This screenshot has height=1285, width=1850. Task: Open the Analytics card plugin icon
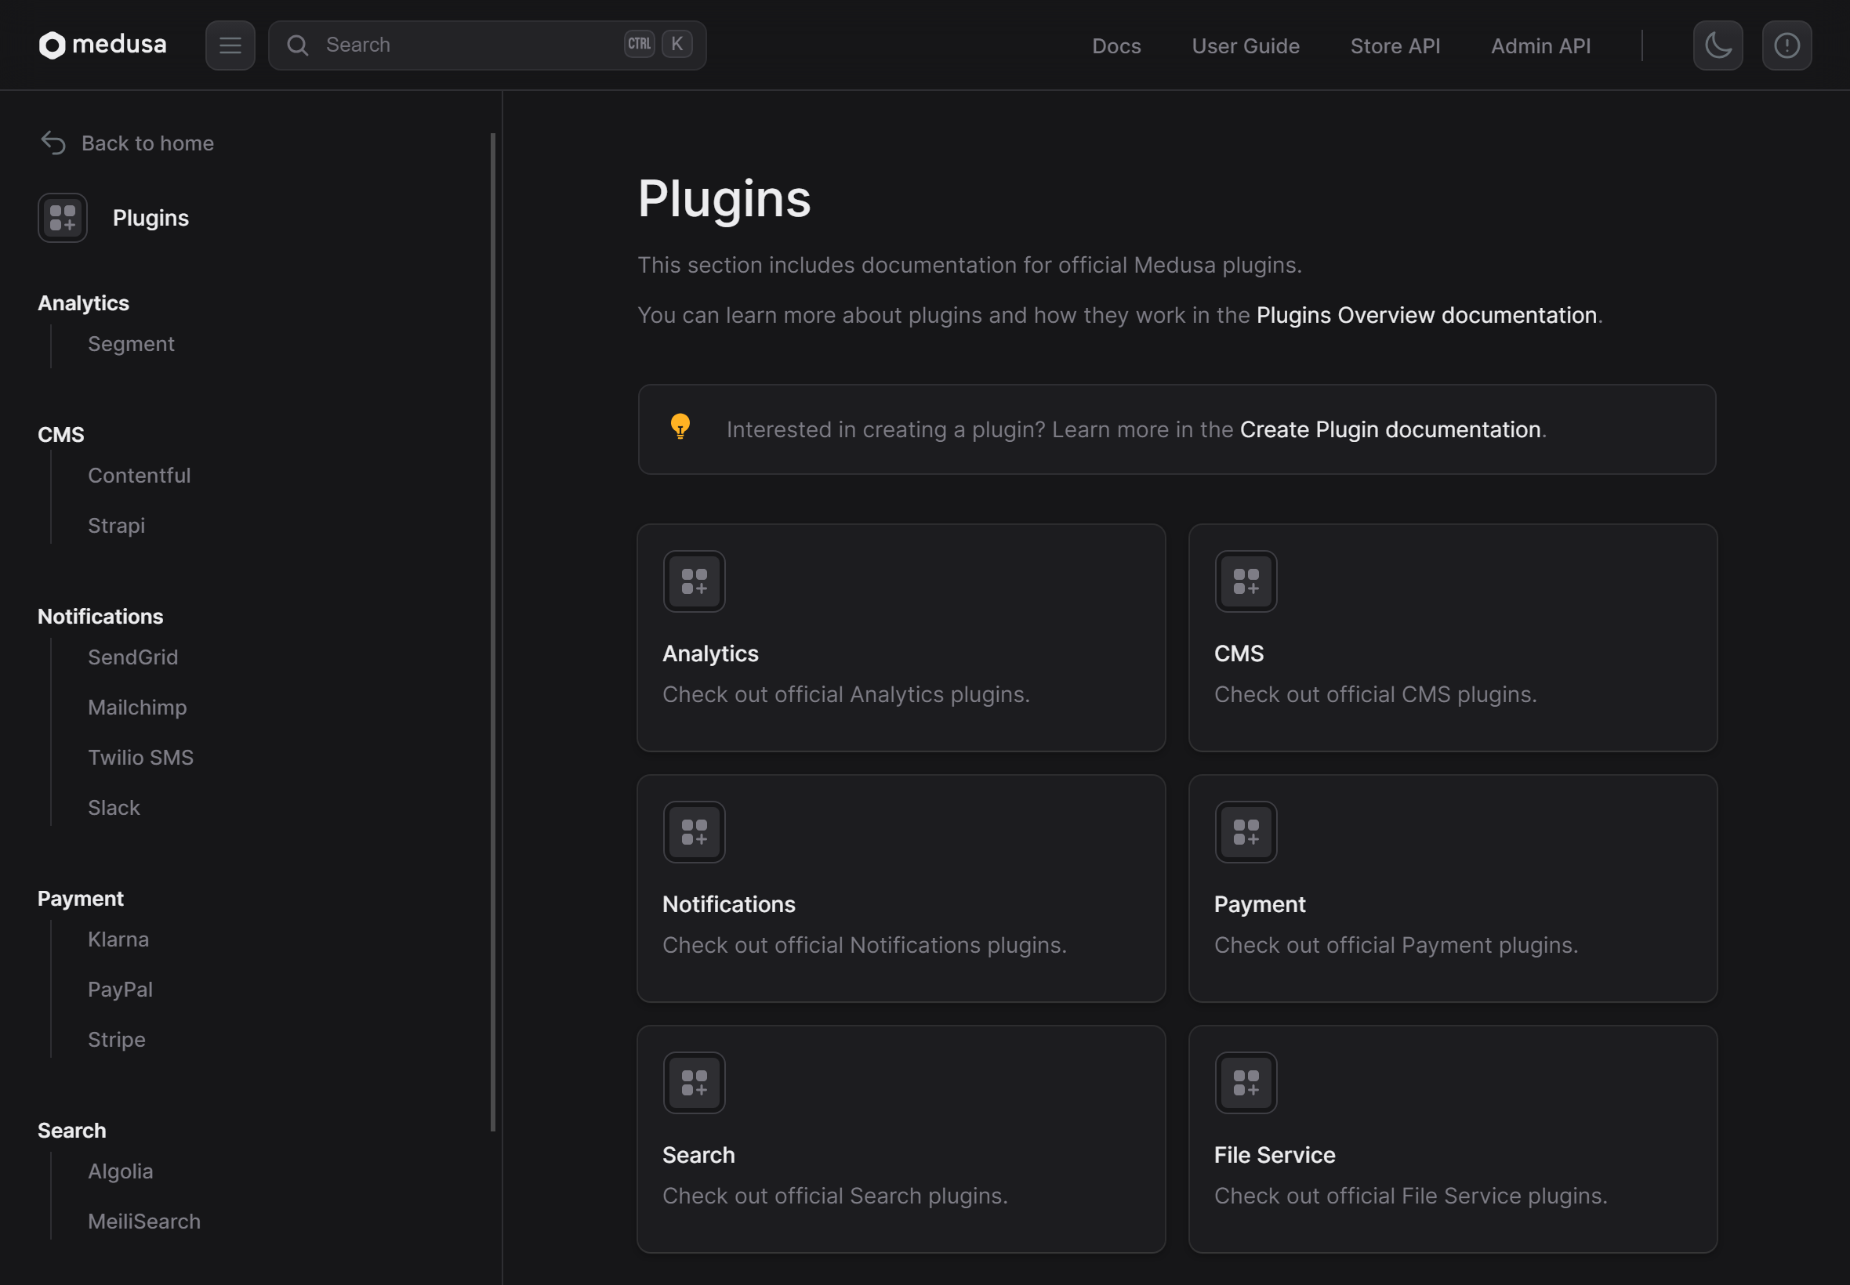coord(694,581)
